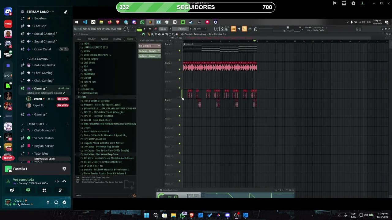Open the MODELFOKIN MIX PRESETS folder
Image resolution: width=392 pixels, height=220 pixels.
[x=97, y=55]
